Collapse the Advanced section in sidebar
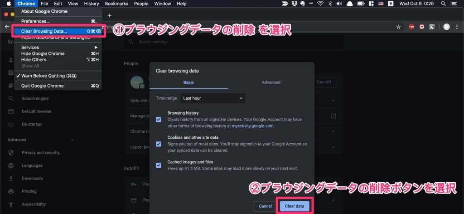Viewport: 464px width, 214px height. (72, 140)
